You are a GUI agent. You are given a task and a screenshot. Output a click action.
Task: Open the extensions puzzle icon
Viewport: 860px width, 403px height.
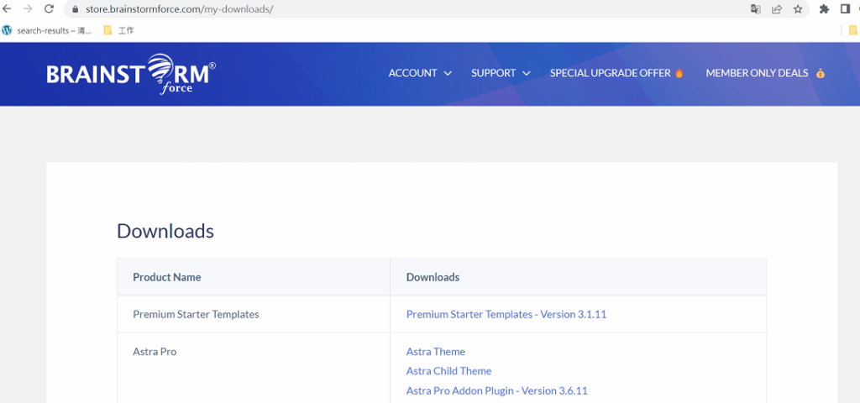point(824,9)
